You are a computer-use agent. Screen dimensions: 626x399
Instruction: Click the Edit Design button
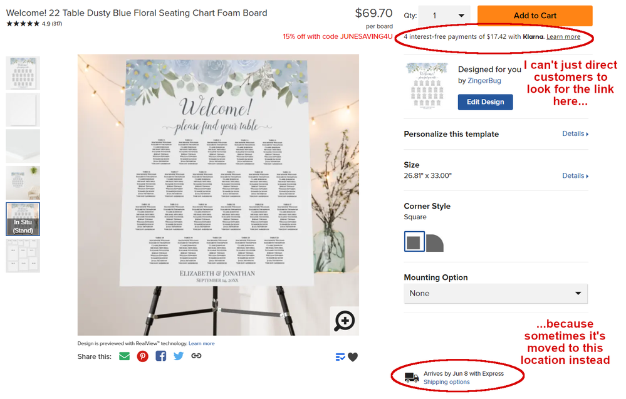[485, 102]
